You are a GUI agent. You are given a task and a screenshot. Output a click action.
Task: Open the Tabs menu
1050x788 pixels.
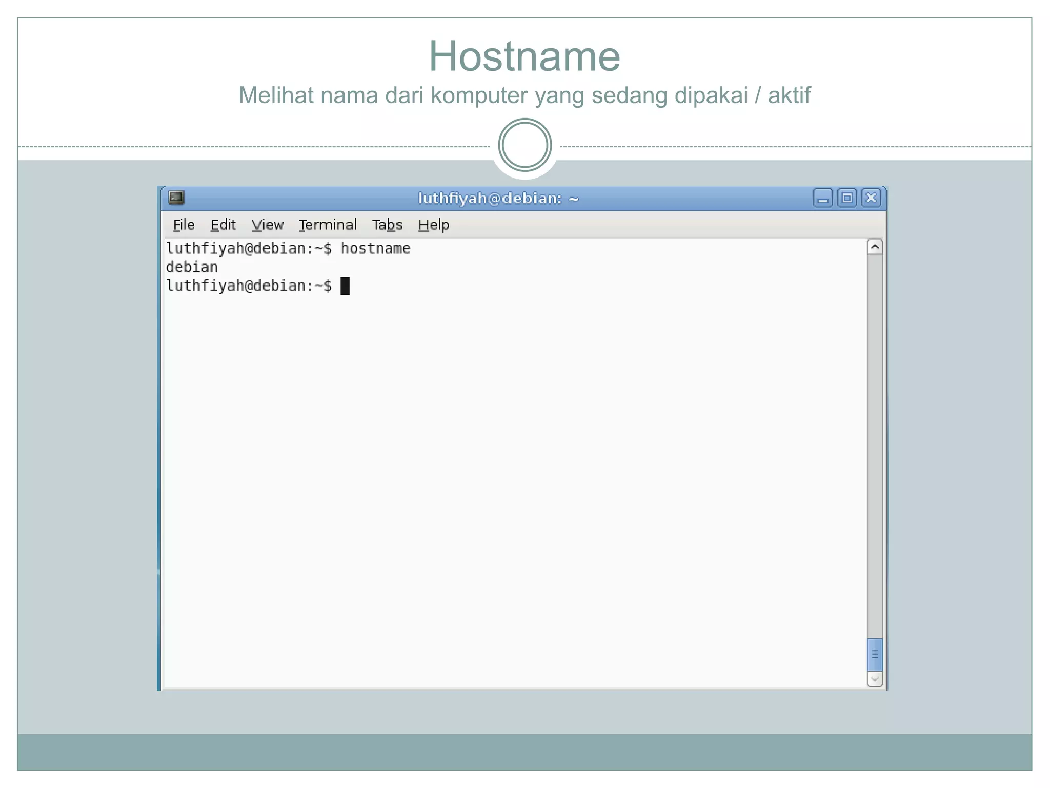pos(387,225)
